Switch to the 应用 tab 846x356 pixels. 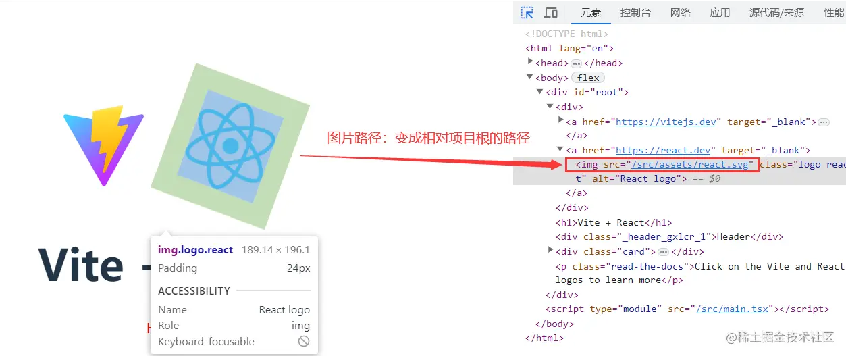[x=720, y=12]
